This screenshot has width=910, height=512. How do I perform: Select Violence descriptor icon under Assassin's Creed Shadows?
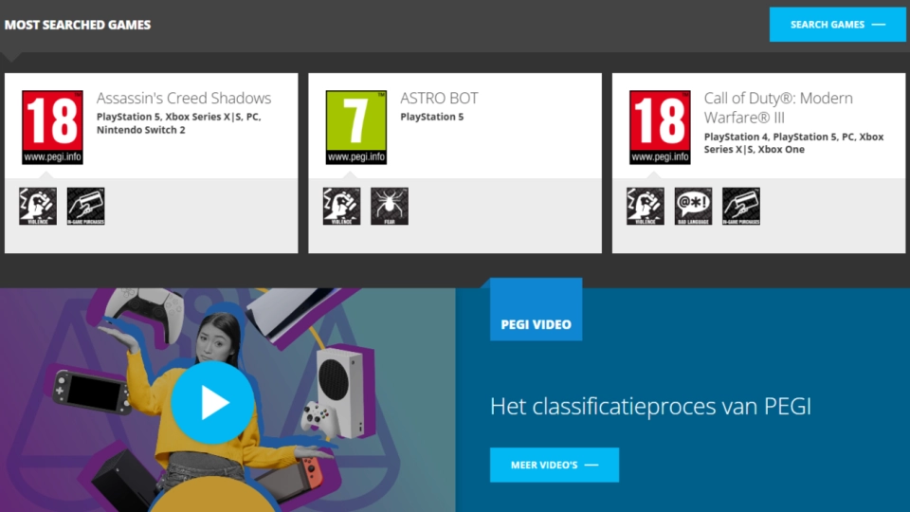pyautogui.click(x=38, y=206)
